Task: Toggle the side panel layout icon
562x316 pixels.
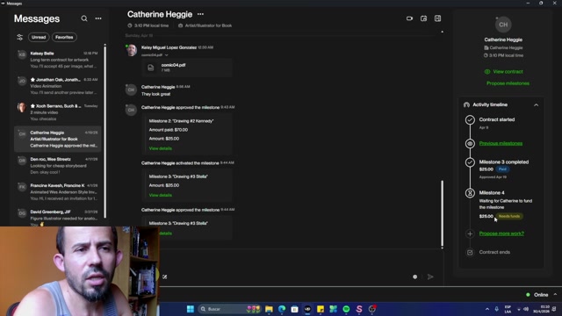Action: [437, 18]
